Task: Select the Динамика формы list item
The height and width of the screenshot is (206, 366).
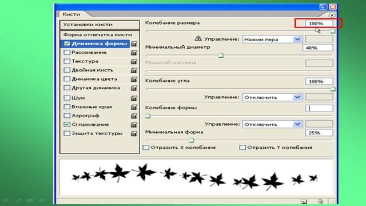Action: point(95,43)
